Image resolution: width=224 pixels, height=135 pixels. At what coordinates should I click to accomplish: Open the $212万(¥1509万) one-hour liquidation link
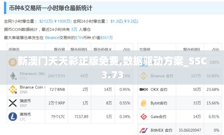point(55,21)
